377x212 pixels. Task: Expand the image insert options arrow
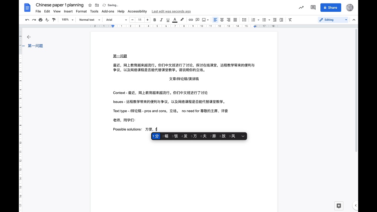click(208, 20)
